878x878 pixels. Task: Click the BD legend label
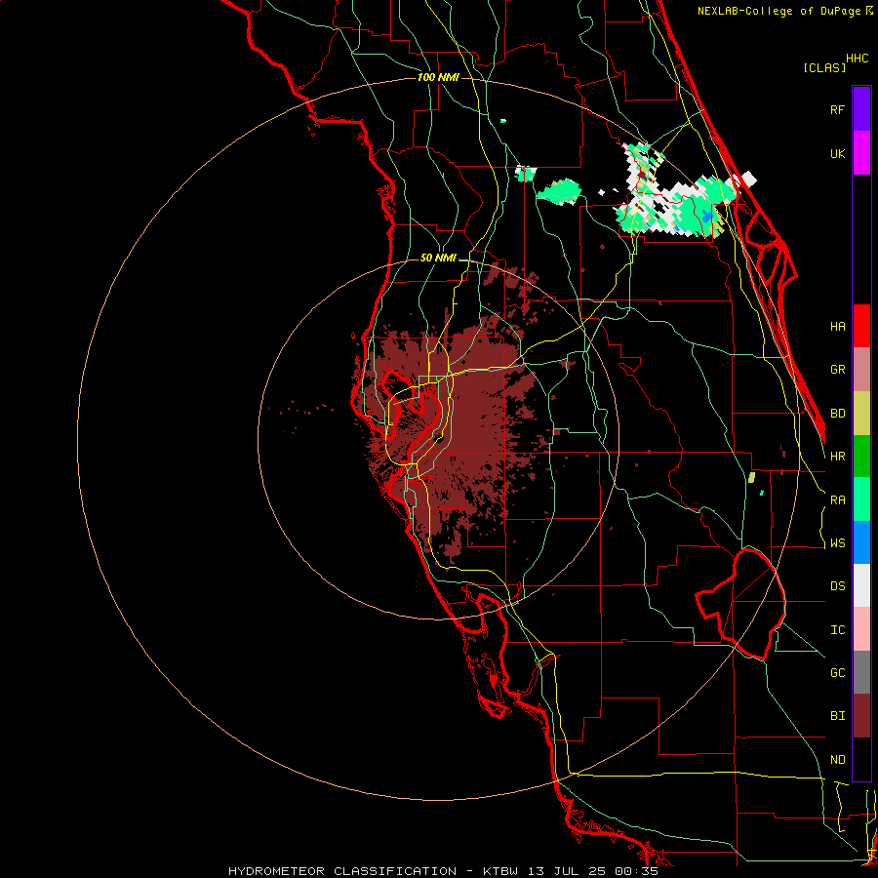[x=837, y=414]
